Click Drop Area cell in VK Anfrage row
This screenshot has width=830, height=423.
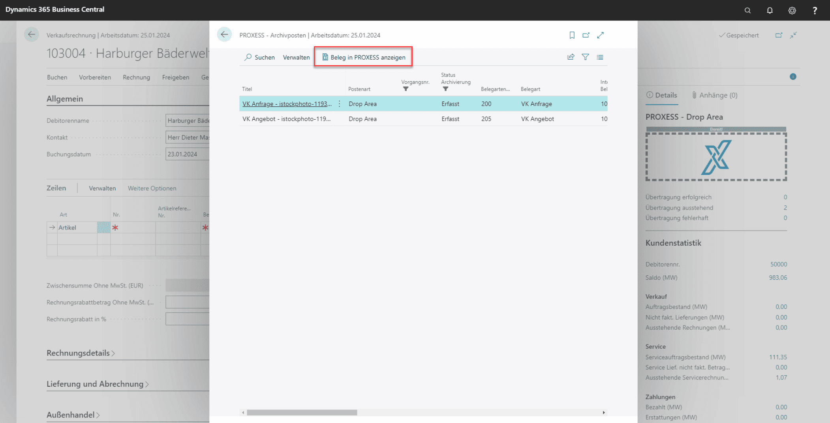coord(362,103)
